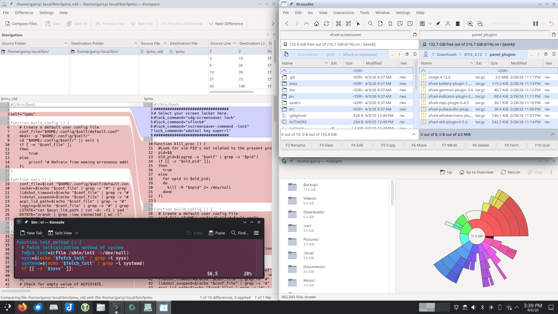The image size is (558, 314).
Task: Open the Difference menu in Kompare
Action: [x=24, y=13]
